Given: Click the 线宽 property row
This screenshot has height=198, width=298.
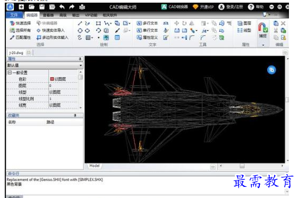Looking at the screenshot, I should coord(42,105).
